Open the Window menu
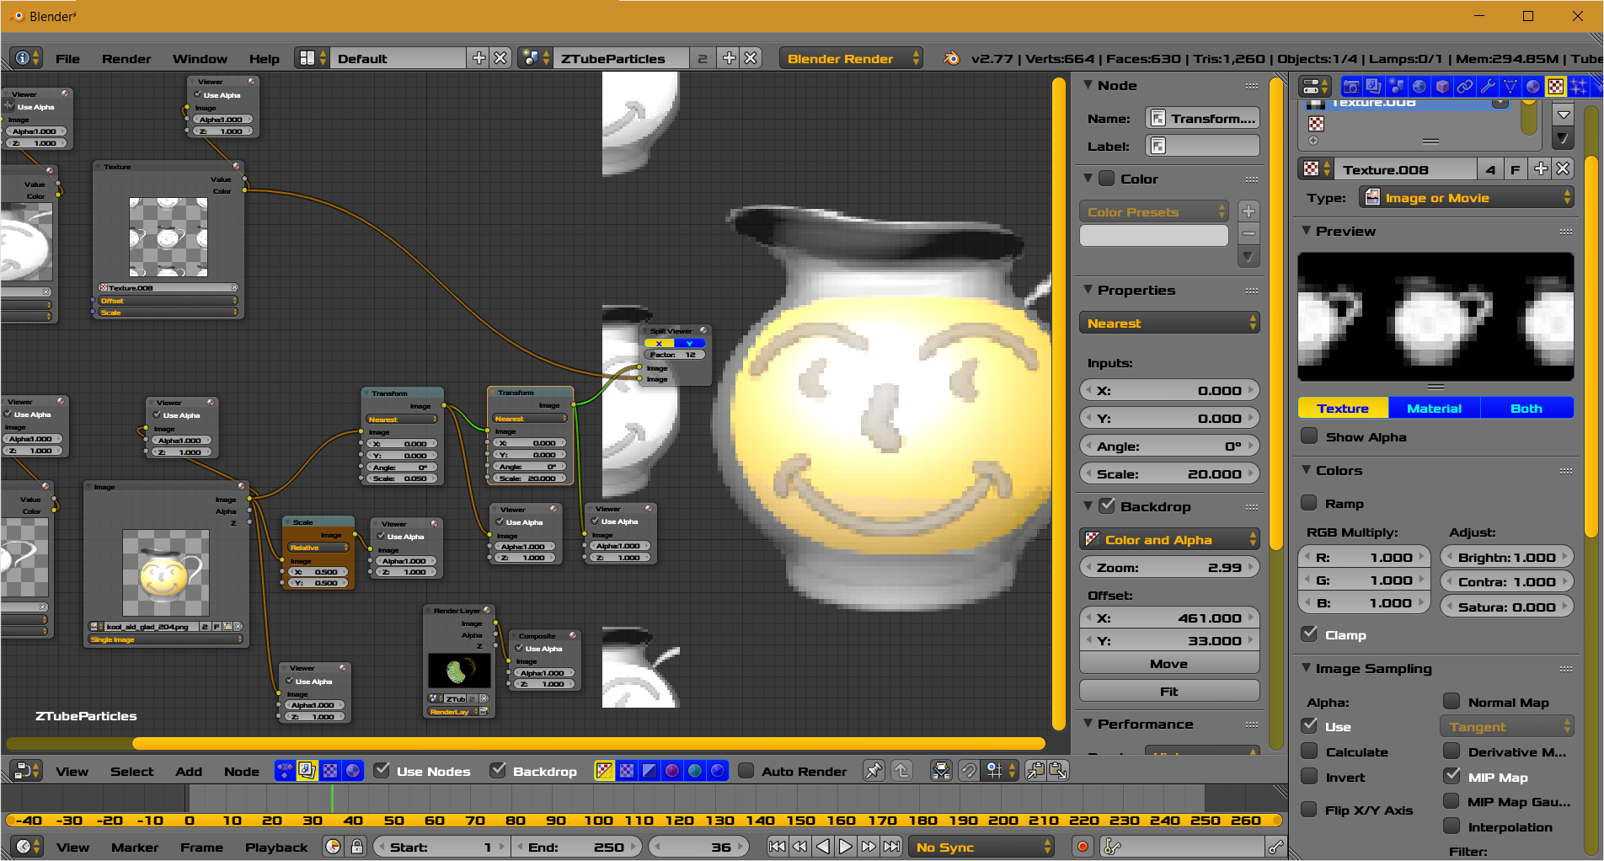The width and height of the screenshot is (1604, 861). pos(200,58)
